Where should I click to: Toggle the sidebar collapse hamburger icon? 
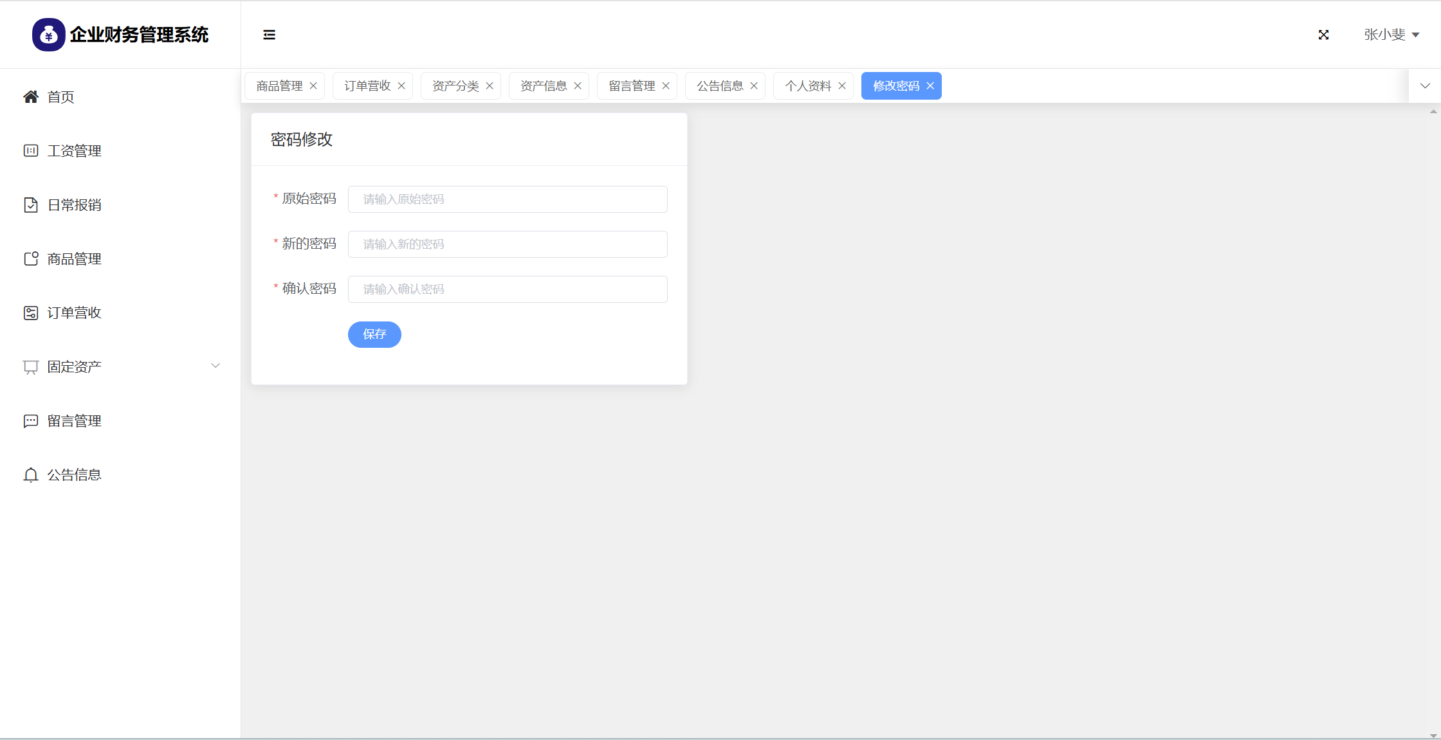(x=269, y=35)
